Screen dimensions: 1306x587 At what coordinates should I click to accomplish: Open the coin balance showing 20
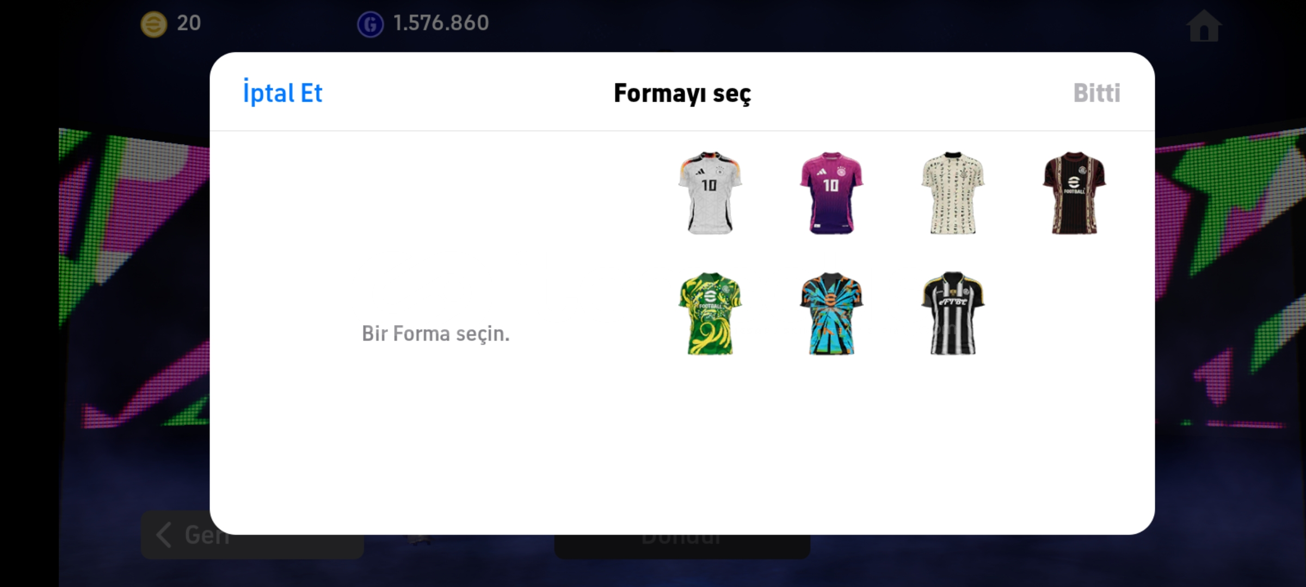pyautogui.click(x=189, y=23)
